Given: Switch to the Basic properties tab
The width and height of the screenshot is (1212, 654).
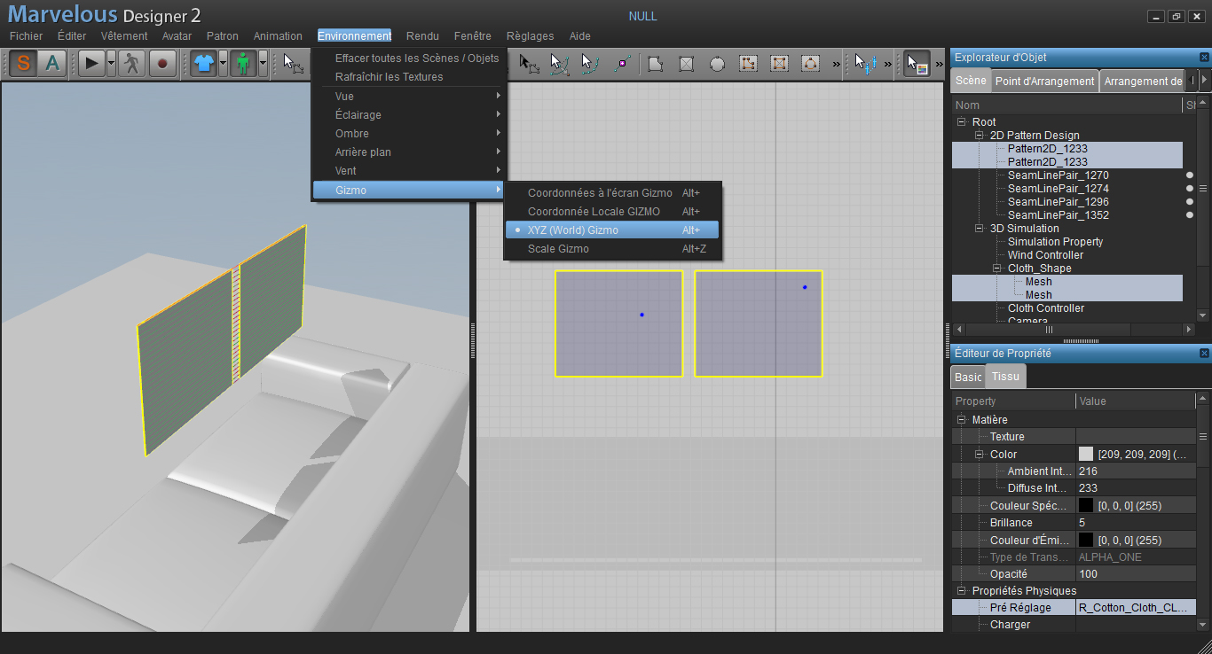Looking at the screenshot, I should click(968, 377).
